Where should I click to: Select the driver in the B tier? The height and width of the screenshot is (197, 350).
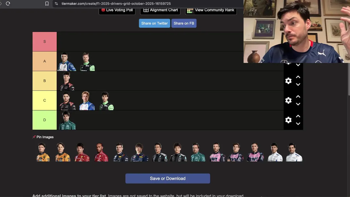pyautogui.click(x=67, y=81)
